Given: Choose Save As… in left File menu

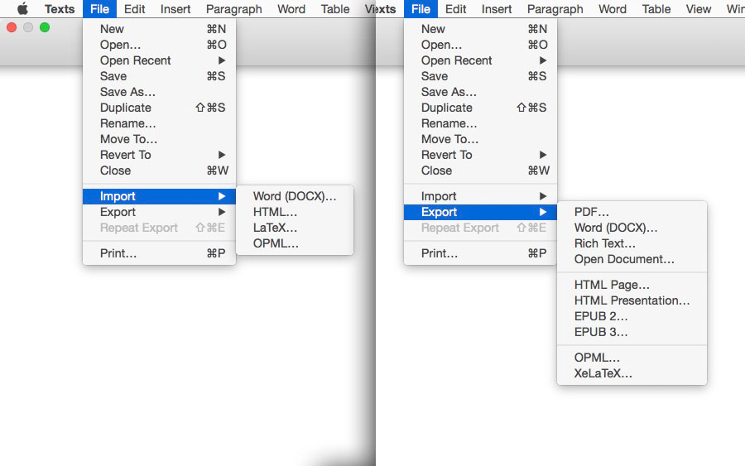Looking at the screenshot, I should tap(159, 92).
